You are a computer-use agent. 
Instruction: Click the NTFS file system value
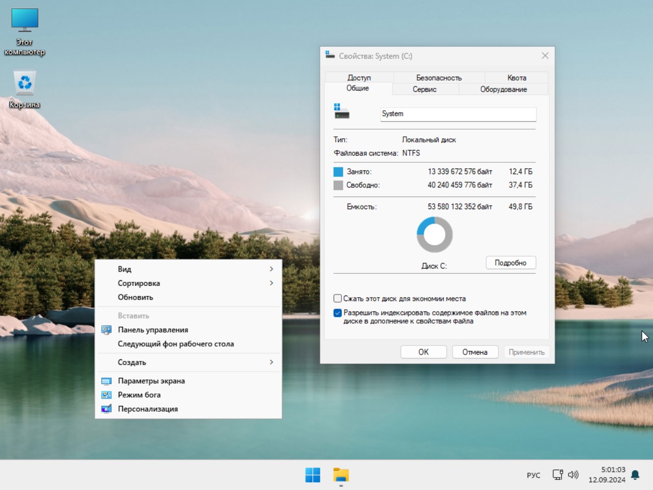click(411, 153)
